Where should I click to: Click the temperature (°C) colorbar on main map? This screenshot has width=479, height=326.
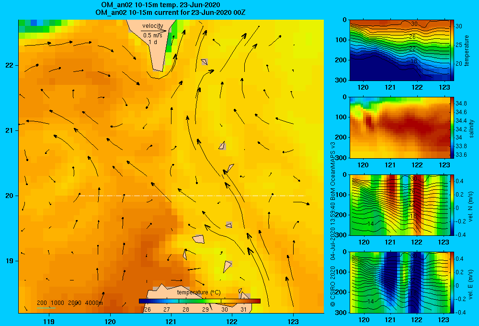coord(199,301)
